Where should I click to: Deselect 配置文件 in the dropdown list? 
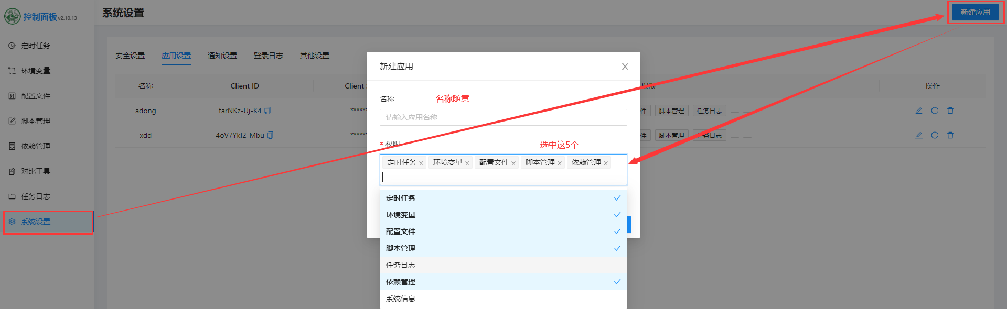[504, 231]
